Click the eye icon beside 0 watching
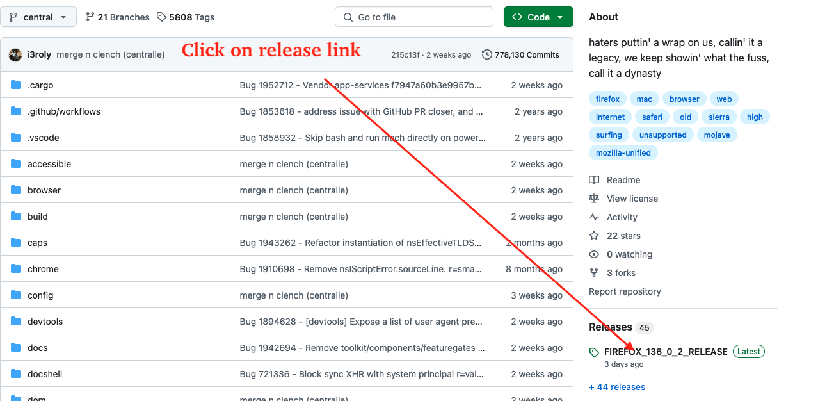818x401 pixels. pos(594,254)
